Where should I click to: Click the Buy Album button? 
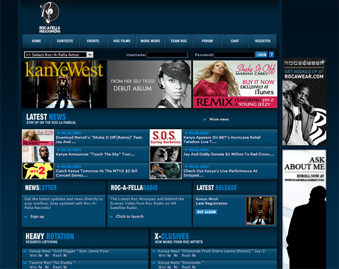pyautogui.click(x=206, y=212)
